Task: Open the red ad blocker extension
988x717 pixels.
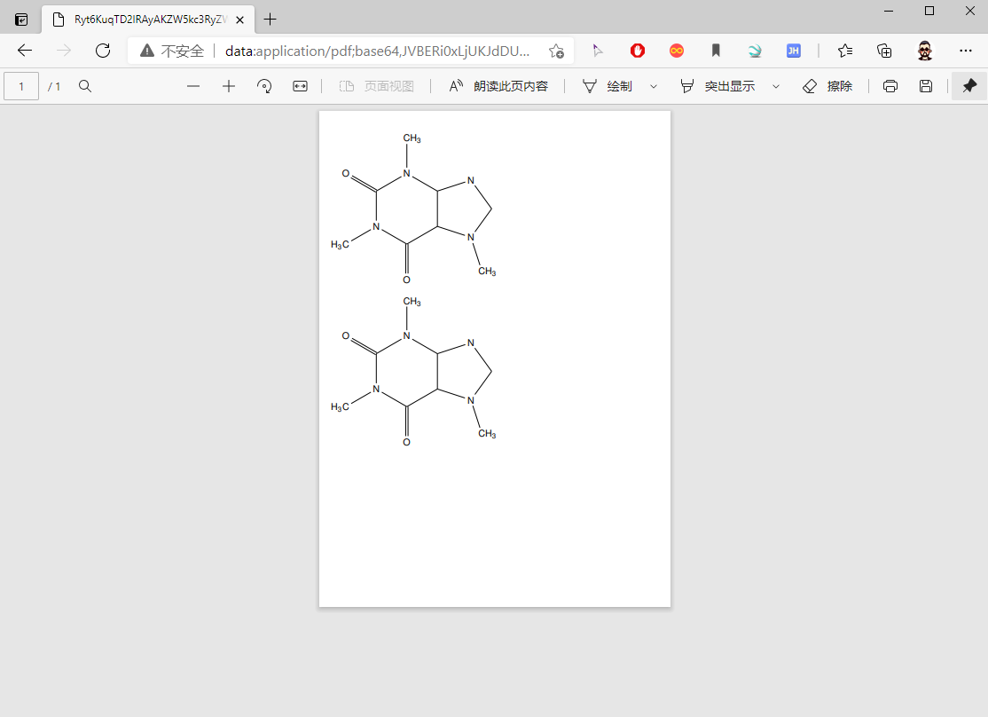Action: click(638, 51)
